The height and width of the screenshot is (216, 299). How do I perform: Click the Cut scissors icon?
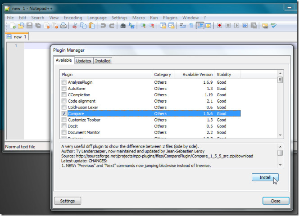click(75, 26)
